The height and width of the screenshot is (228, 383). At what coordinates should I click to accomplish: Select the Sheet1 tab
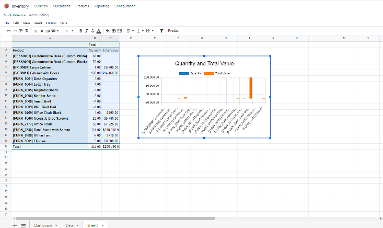(x=92, y=225)
